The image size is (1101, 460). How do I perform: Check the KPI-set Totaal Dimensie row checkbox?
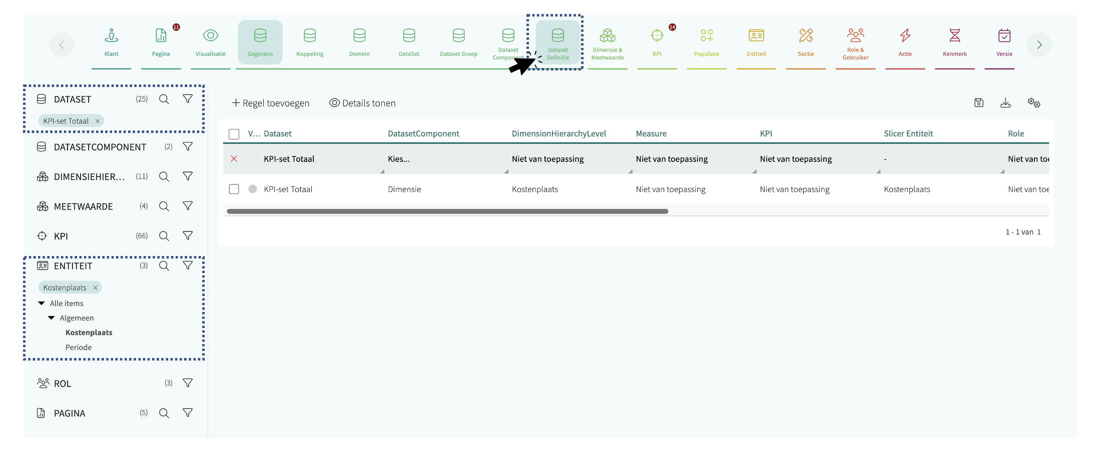[x=234, y=189]
